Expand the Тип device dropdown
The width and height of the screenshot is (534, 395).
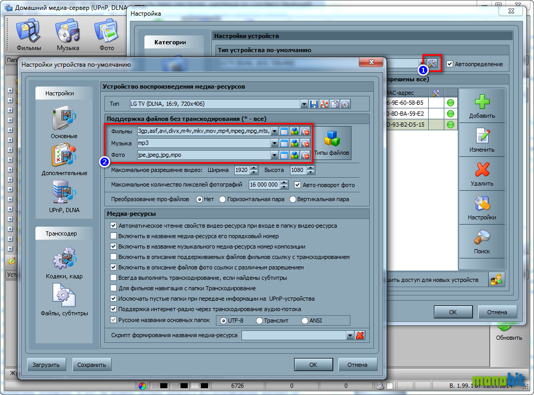click(304, 104)
